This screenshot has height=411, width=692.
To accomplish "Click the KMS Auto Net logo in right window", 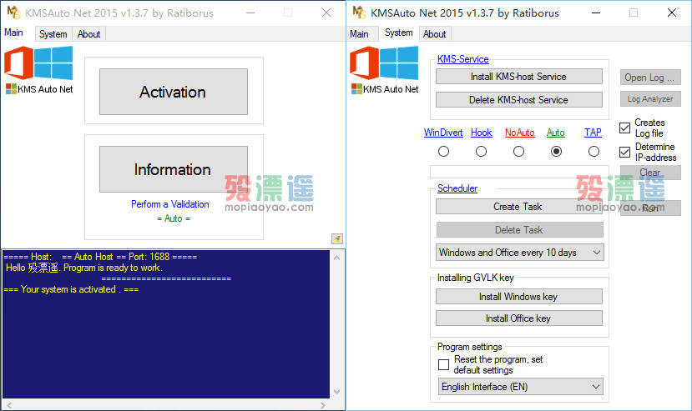I will pos(384,70).
